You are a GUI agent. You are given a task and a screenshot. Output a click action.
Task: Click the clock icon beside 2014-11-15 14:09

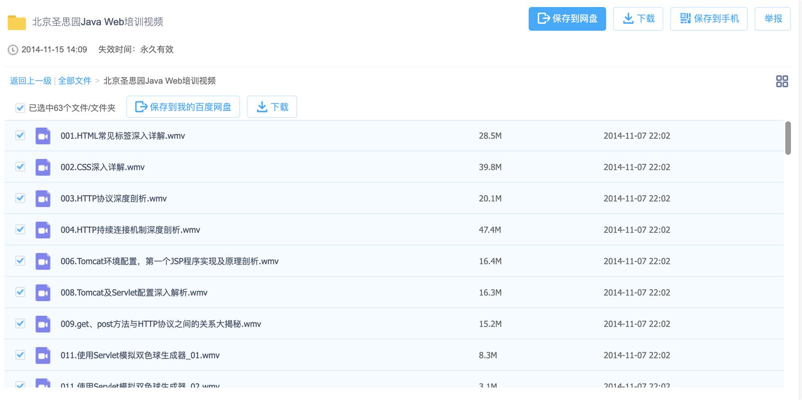13,50
